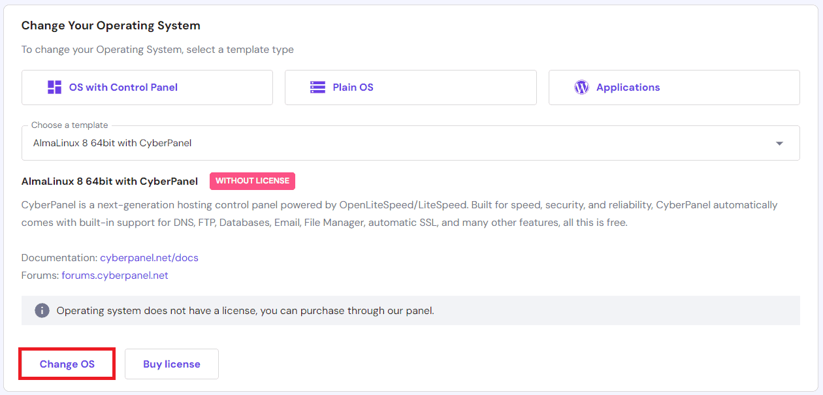Click the lines icon before Plain OS
The height and width of the screenshot is (395, 823).
point(318,87)
